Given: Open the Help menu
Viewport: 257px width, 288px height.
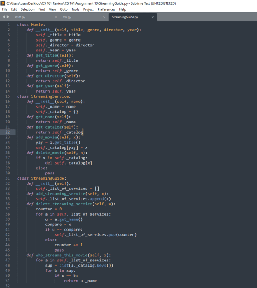Looking at the screenshot, I should point(123,9).
